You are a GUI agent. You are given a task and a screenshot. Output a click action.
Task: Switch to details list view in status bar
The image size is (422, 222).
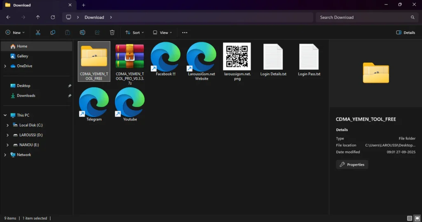(x=409, y=218)
